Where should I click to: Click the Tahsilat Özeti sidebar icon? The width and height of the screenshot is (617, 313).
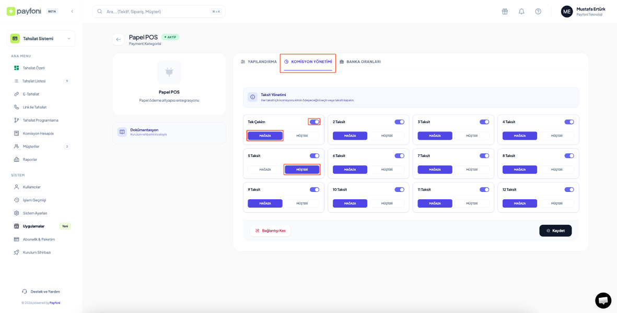click(17, 68)
